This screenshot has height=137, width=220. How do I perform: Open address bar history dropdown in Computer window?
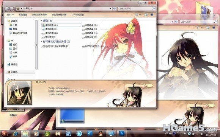pos(110,9)
